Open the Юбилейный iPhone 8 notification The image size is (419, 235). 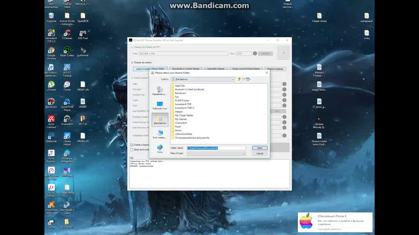(x=335, y=222)
